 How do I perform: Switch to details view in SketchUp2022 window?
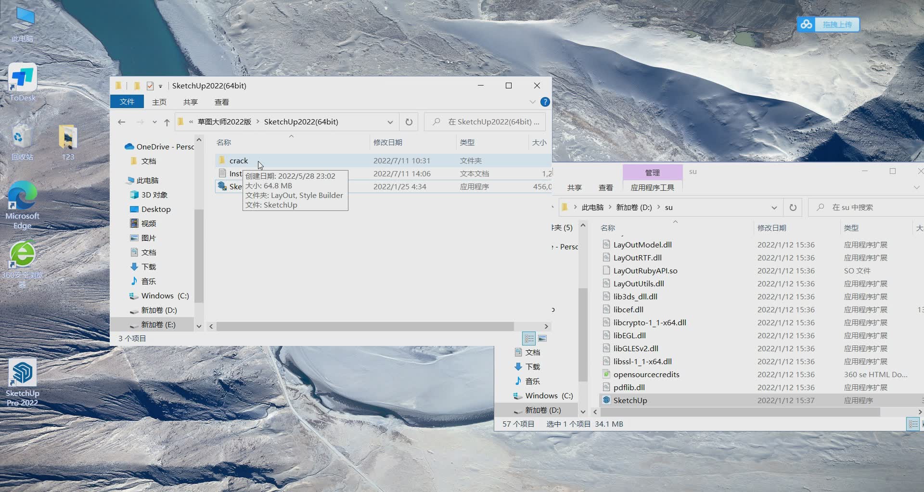click(529, 339)
